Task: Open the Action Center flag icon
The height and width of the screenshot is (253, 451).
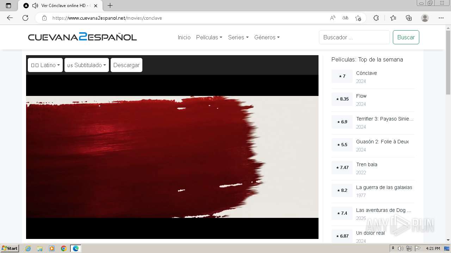Action: tap(418, 248)
